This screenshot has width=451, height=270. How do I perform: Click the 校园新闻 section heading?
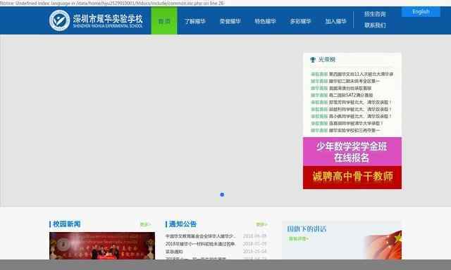[66, 224]
